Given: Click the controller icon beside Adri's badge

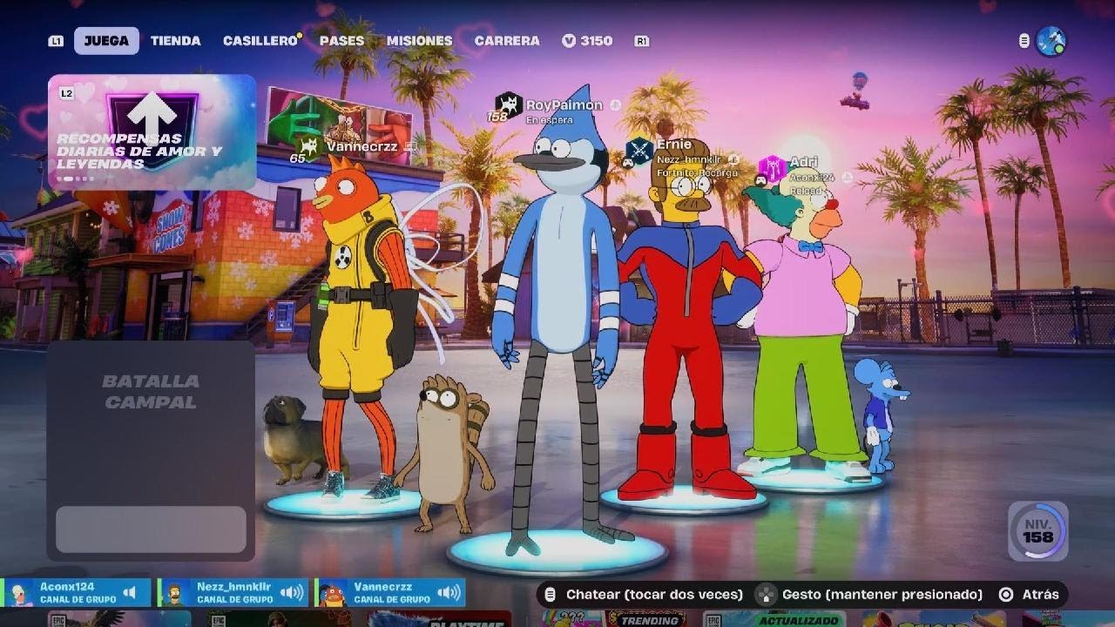Looking at the screenshot, I should (760, 180).
